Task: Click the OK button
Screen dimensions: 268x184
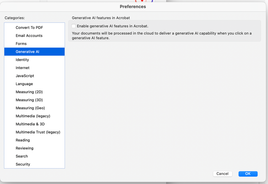Action: [x=248, y=174]
